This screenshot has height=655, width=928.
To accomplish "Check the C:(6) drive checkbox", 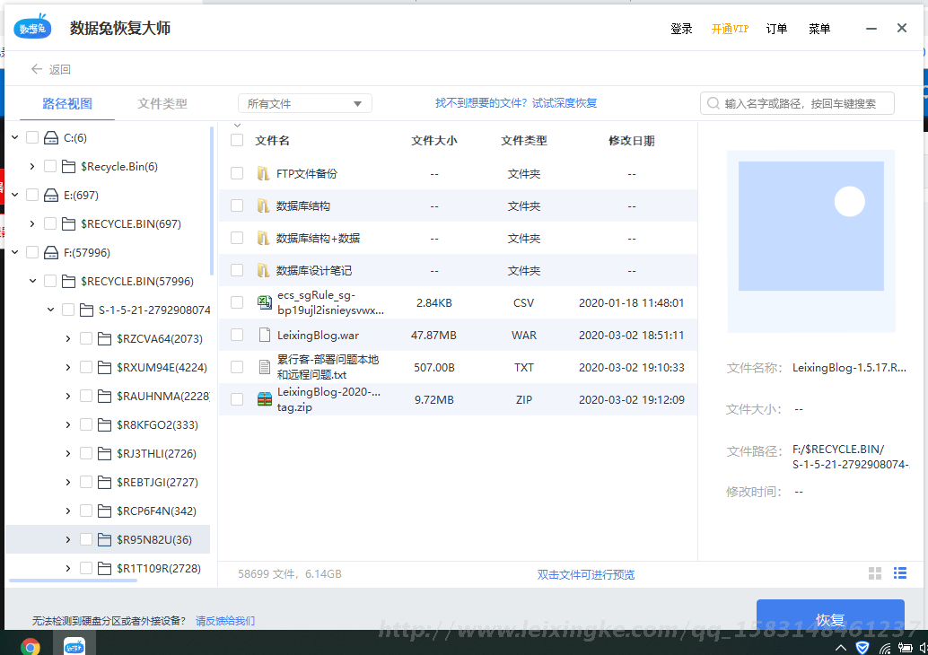I will (32, 138).
